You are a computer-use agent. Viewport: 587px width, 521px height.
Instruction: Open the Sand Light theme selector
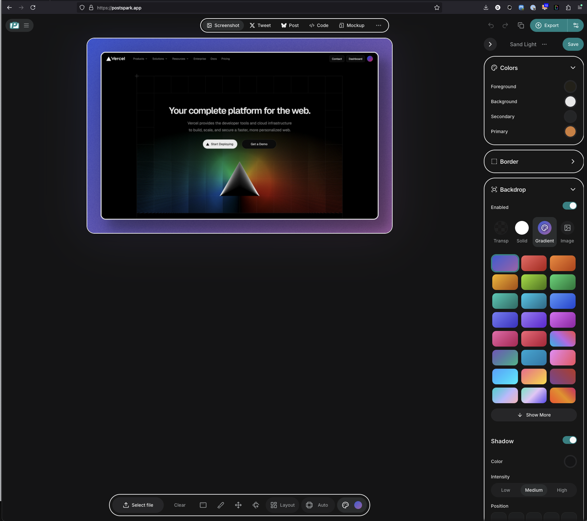tap(523, 44)
